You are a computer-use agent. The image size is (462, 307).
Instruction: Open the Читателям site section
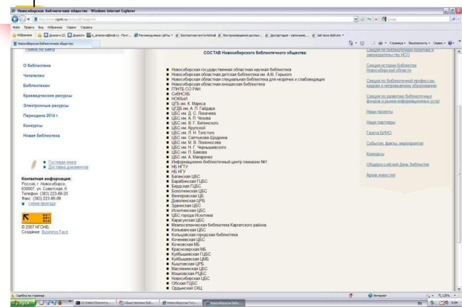point(33,75)
